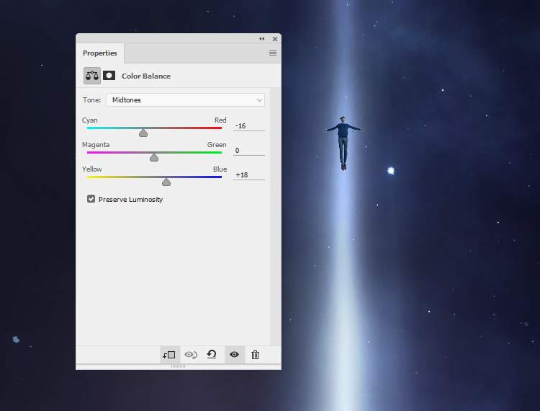Click the Color Balance adjustment icon
The image size is (540, 411).
coord(92,76)
